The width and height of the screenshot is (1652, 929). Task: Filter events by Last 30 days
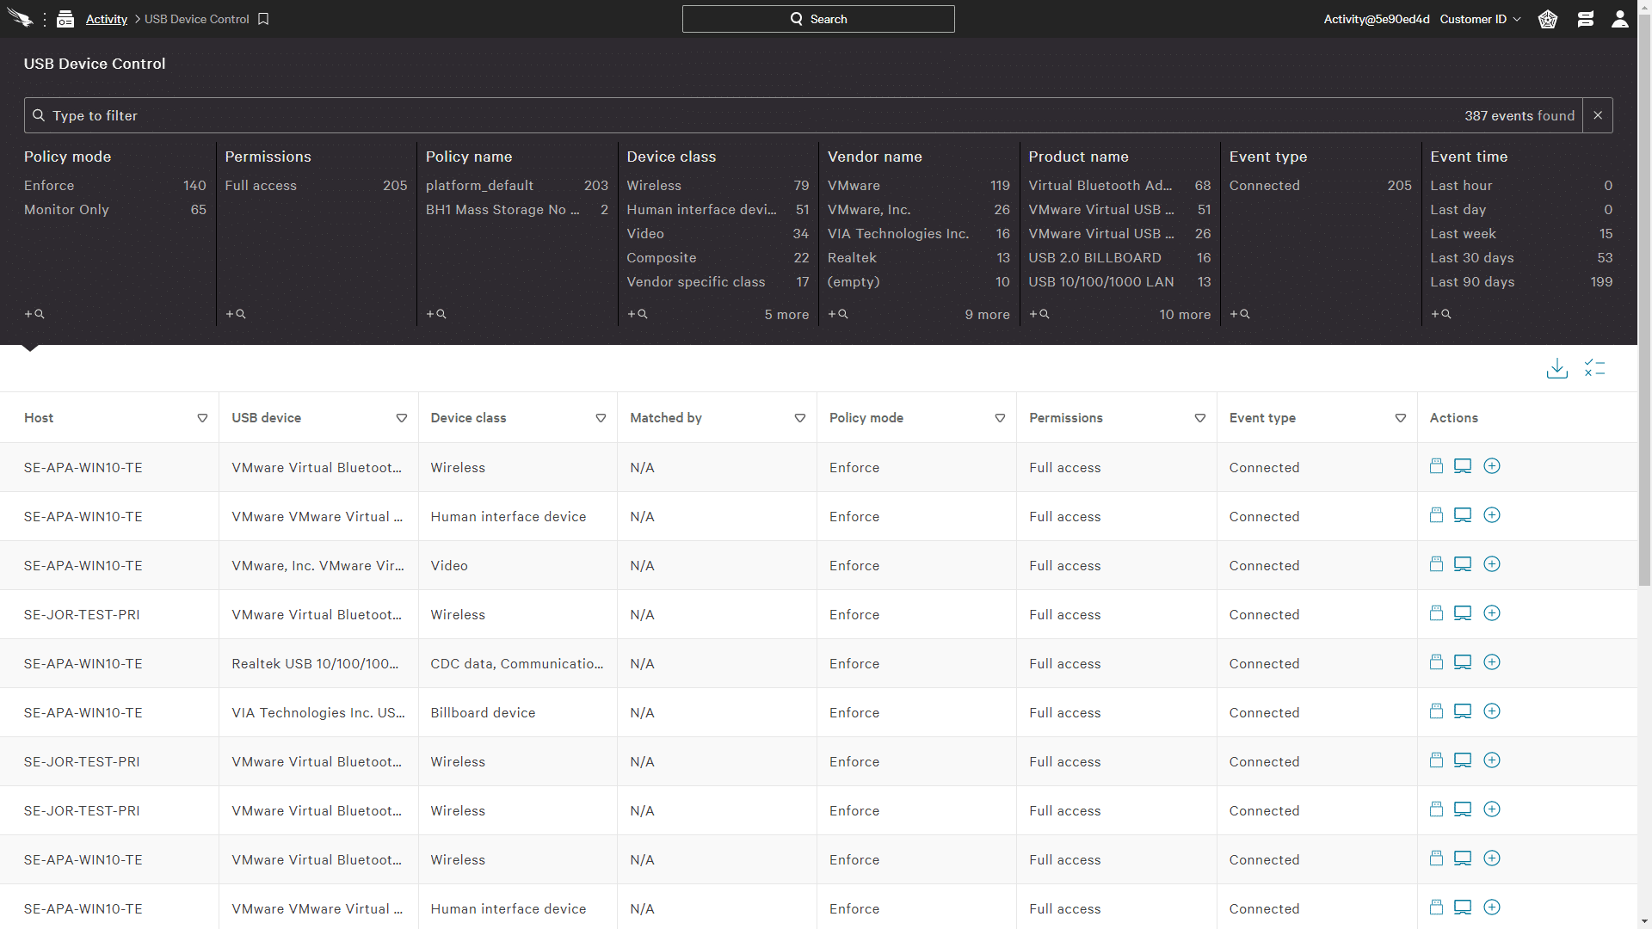(1521, 258)
